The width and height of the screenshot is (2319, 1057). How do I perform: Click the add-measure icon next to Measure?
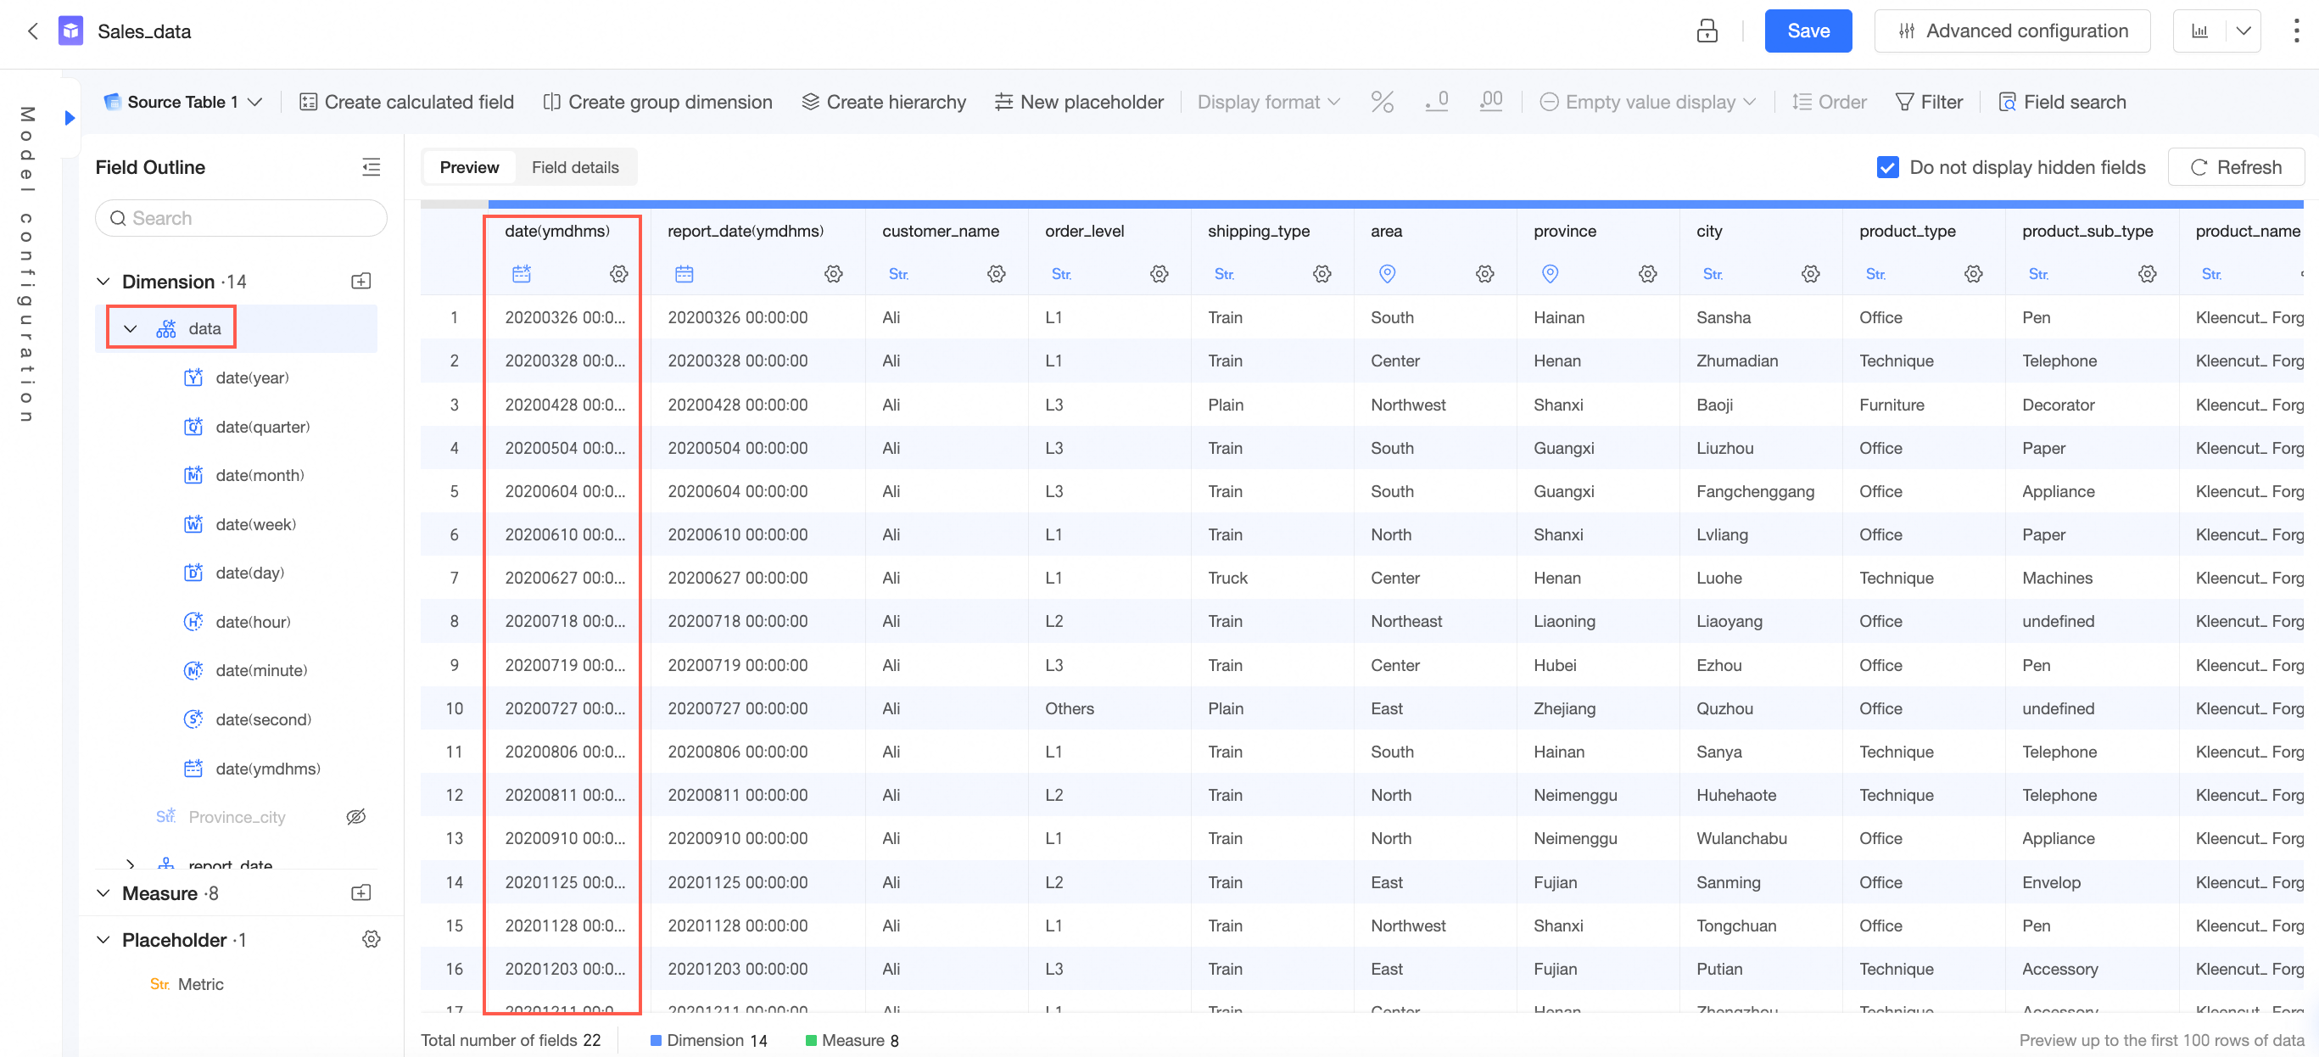tap(360, 893)
